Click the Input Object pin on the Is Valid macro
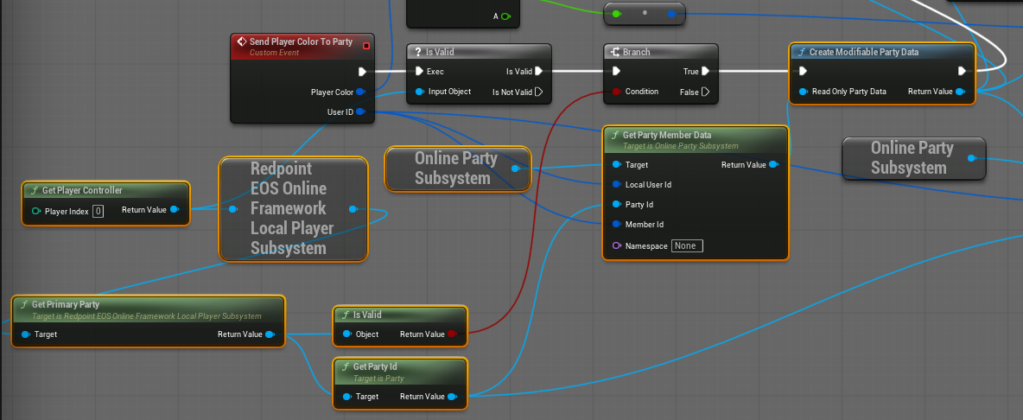The image size is (1023, 420). (x=419, y=92)
